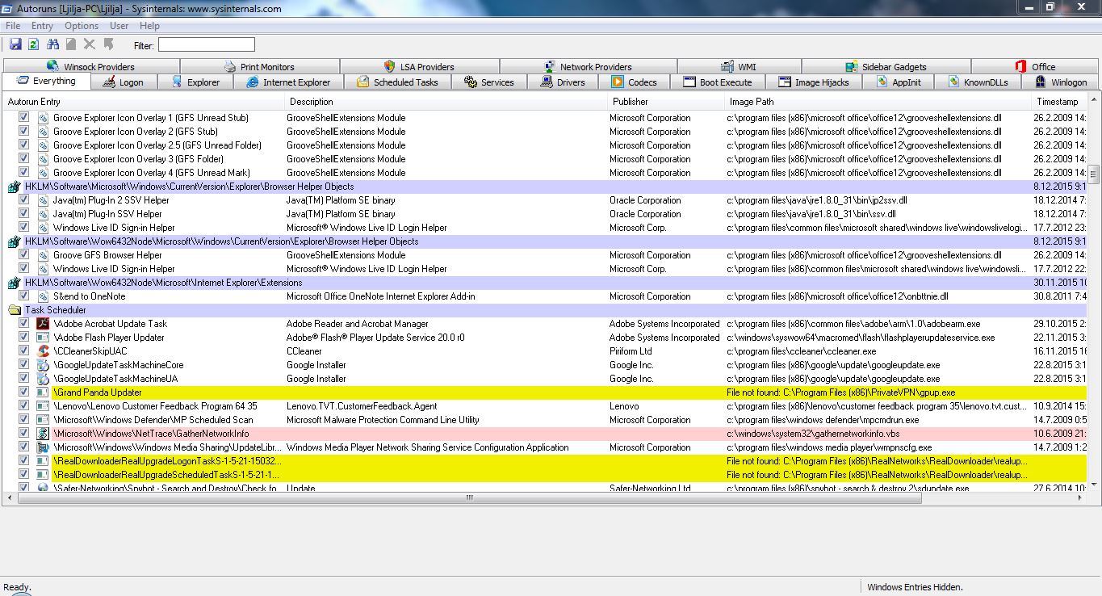Open the Options menu
1102x596 pixels.
82,26
